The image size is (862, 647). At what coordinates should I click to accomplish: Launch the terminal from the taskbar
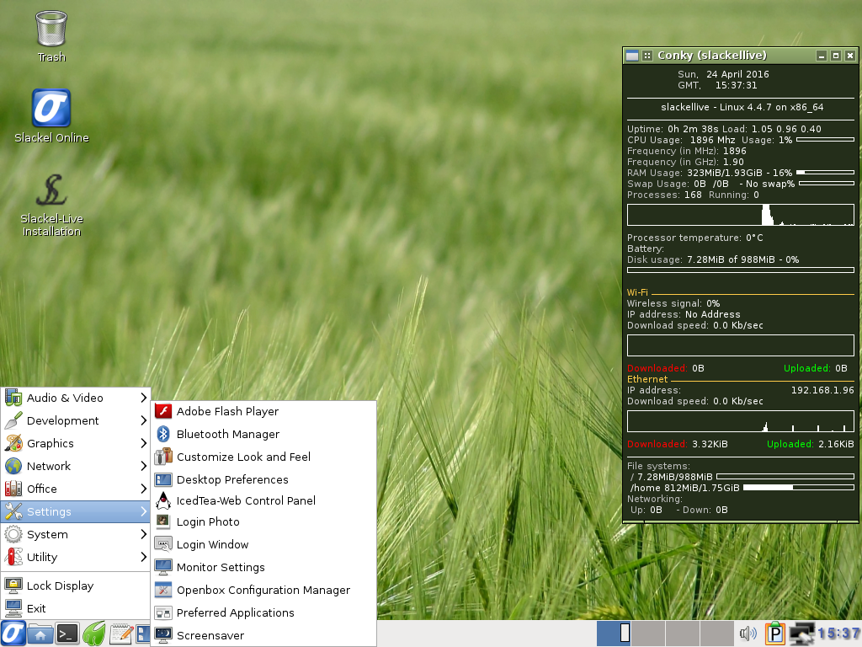tap(67, 634)
